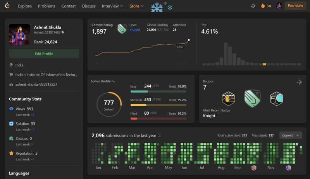Open all badges with the arrow
The height and width of the screenshot is (179, 310).
pyautogui.click(x=299, y=82)
